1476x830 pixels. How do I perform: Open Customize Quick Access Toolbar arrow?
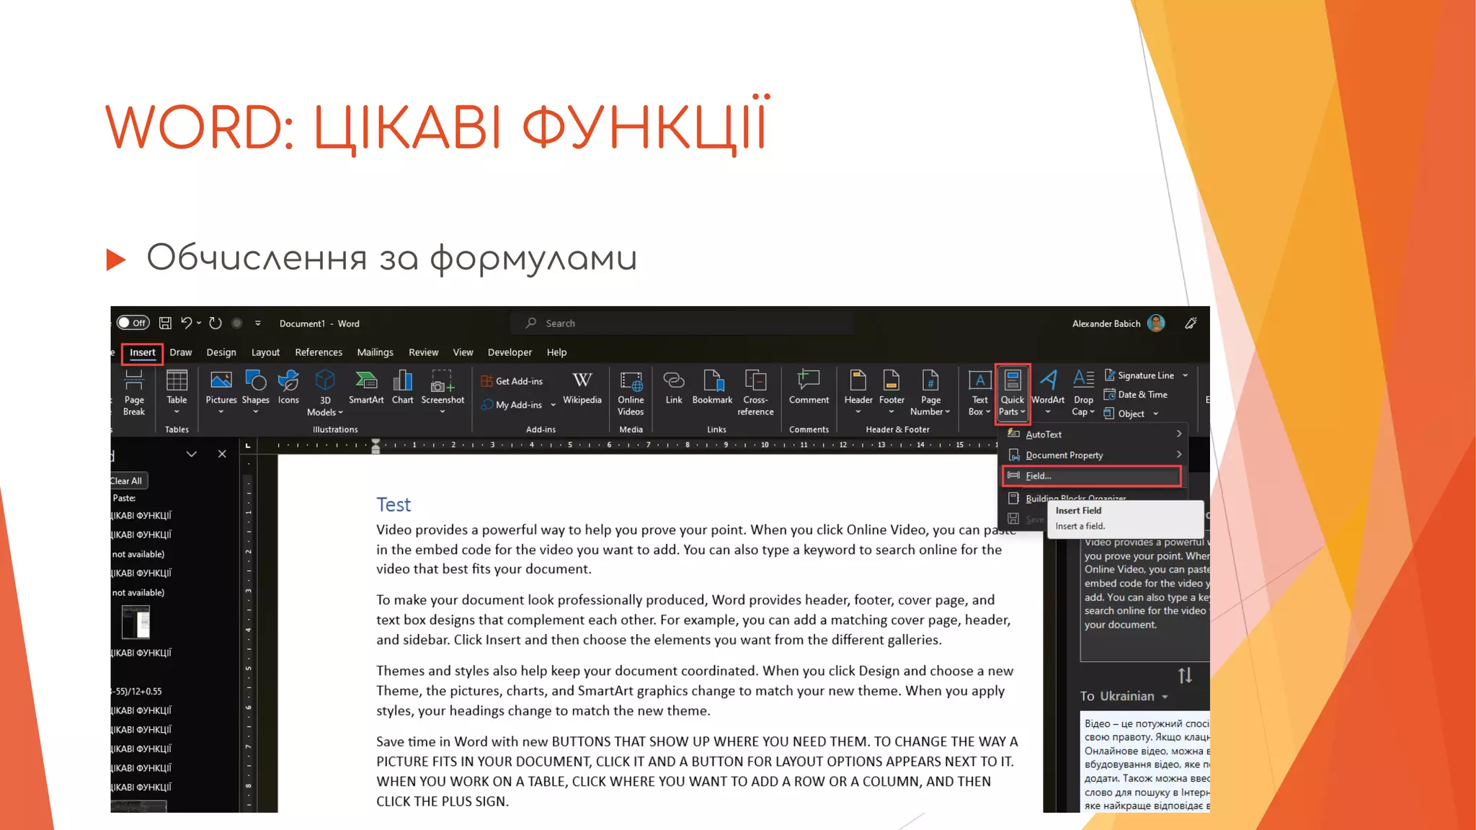[258, 323]
